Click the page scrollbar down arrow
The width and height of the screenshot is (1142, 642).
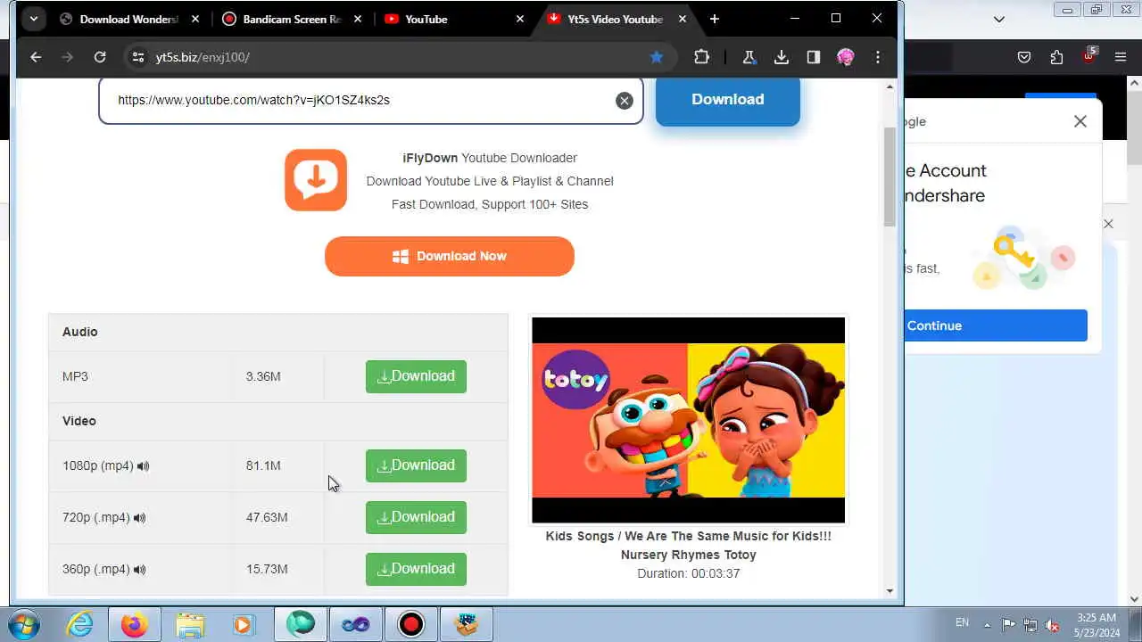coord(890,590)
